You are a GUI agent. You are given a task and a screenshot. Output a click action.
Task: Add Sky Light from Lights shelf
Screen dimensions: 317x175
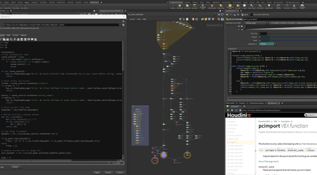[x=238, y=6]
